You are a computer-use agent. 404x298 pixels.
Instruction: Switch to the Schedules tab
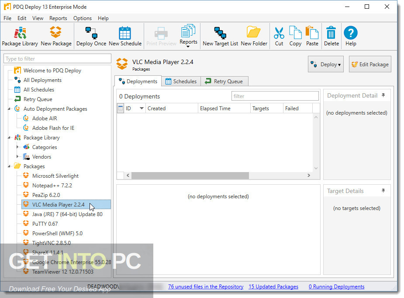click(181, 81)
